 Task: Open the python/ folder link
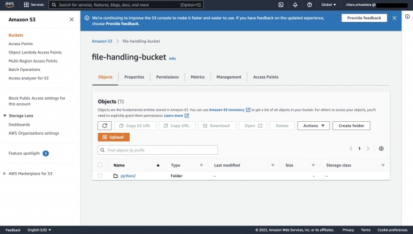[x=128, y=176]
